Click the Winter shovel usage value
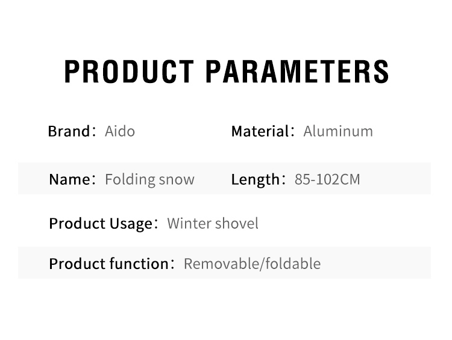This screenshot has height=340, width=452. pyautogui.click(x=213, y=223)
